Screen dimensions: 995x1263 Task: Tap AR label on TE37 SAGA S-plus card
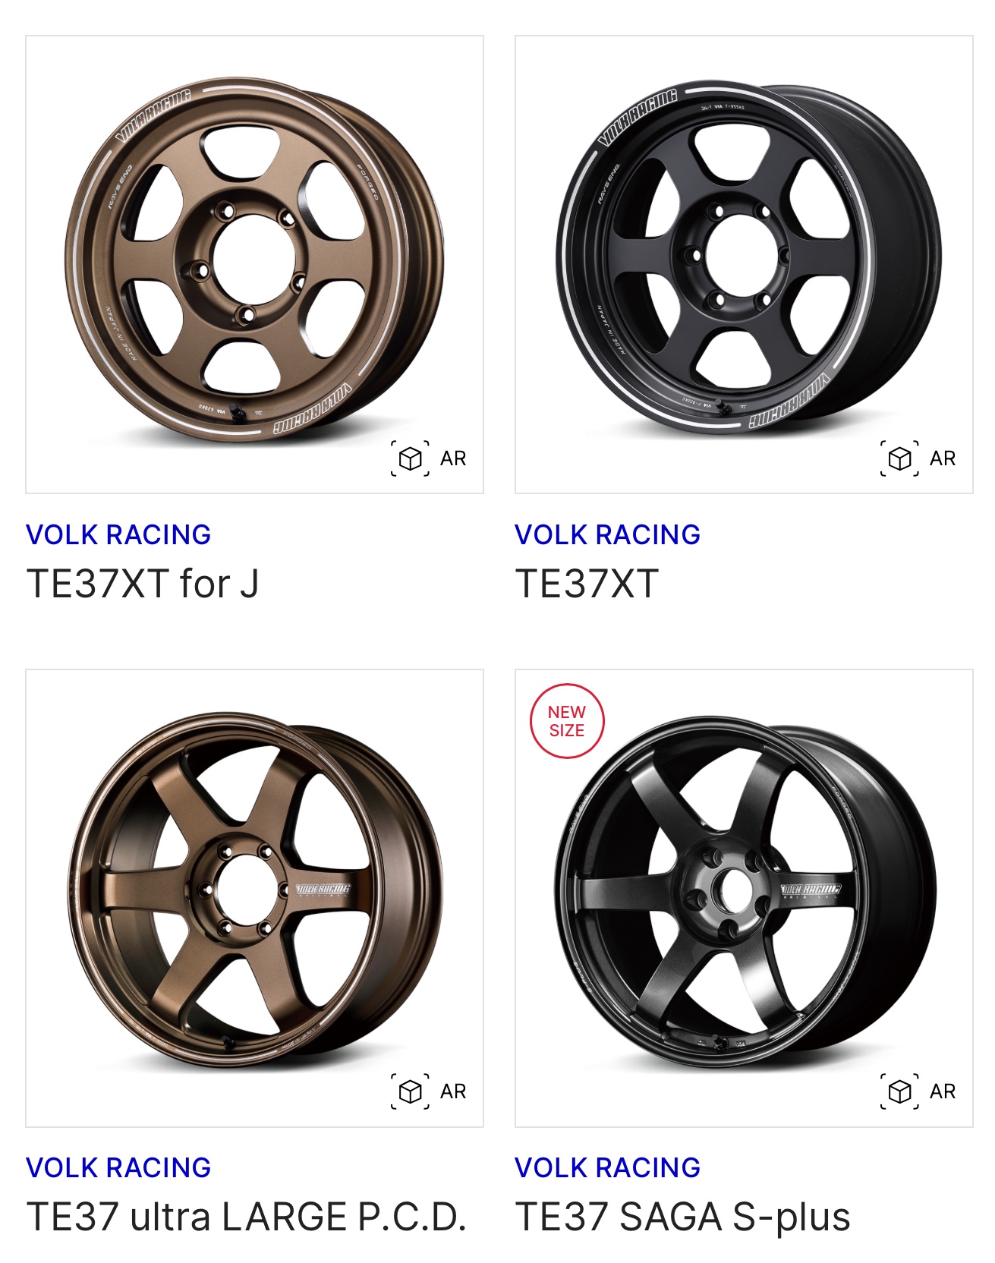click(x=943, y=1091)
